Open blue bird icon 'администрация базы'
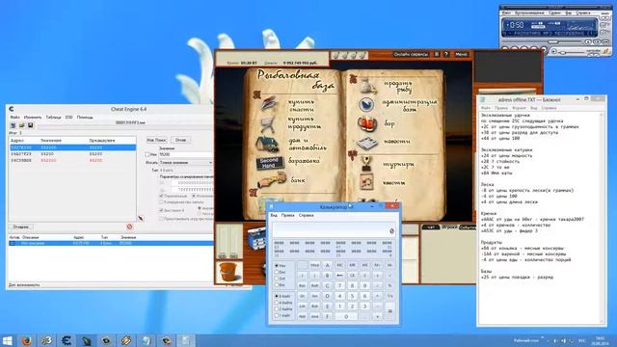 tap(366, 105)
